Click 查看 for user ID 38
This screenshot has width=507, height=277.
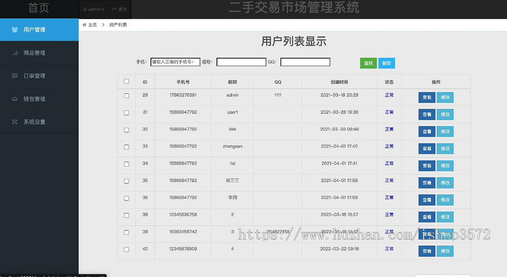click(427, 217)
